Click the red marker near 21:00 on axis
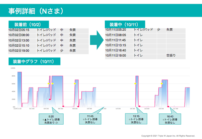The width and height of the screenshot is (202, 139). pos(168,106)
